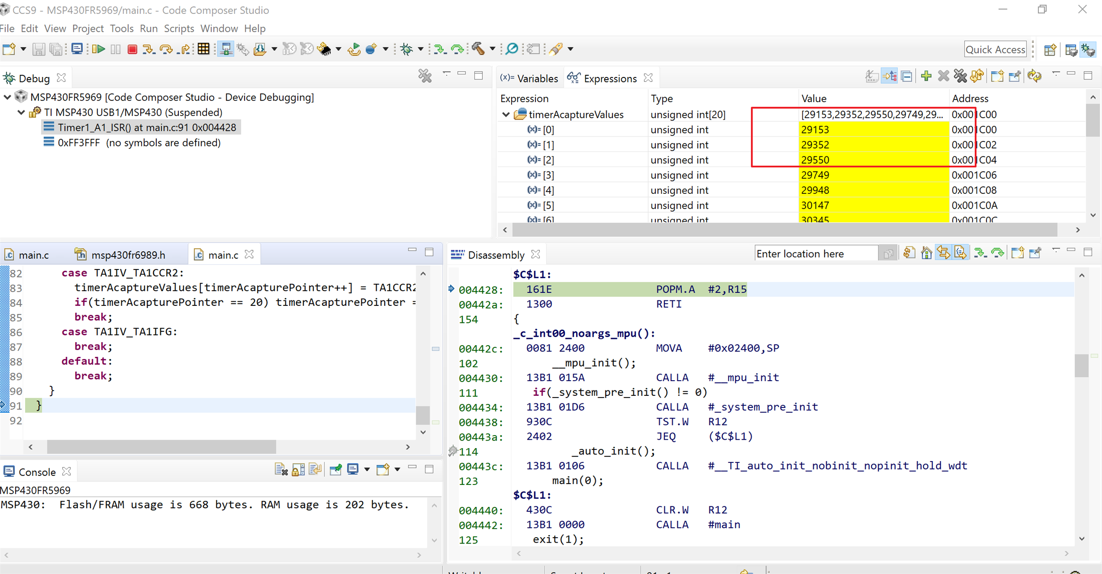Click the Suspend (pause) toolbar icon

tap(115, 49)
